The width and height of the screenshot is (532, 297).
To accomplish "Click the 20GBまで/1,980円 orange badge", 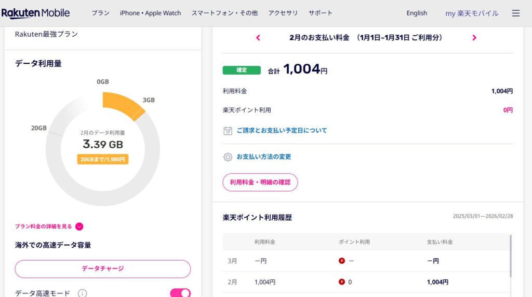I will click(x=103, y=159).
